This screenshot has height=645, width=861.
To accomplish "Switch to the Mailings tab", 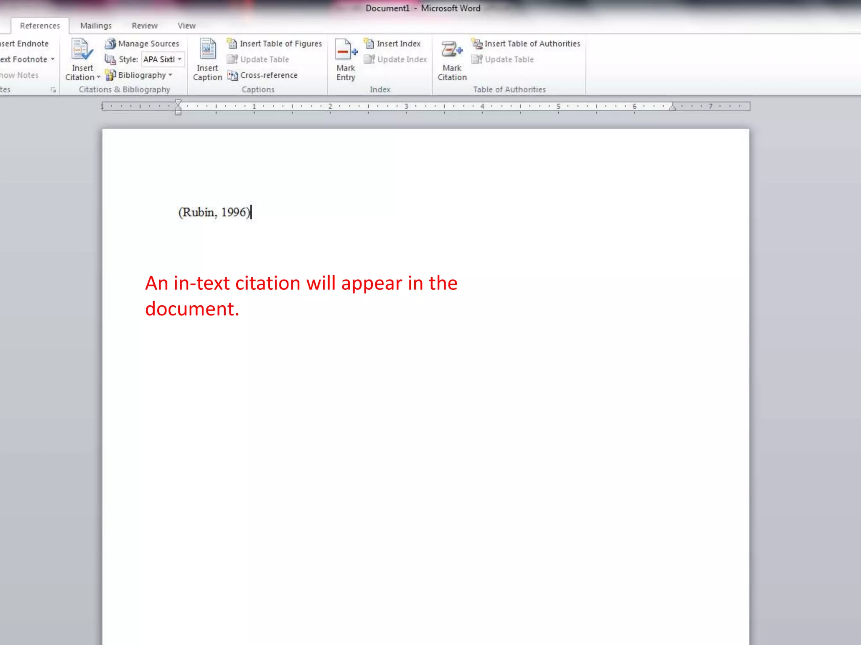I will [x=96, y=26].
